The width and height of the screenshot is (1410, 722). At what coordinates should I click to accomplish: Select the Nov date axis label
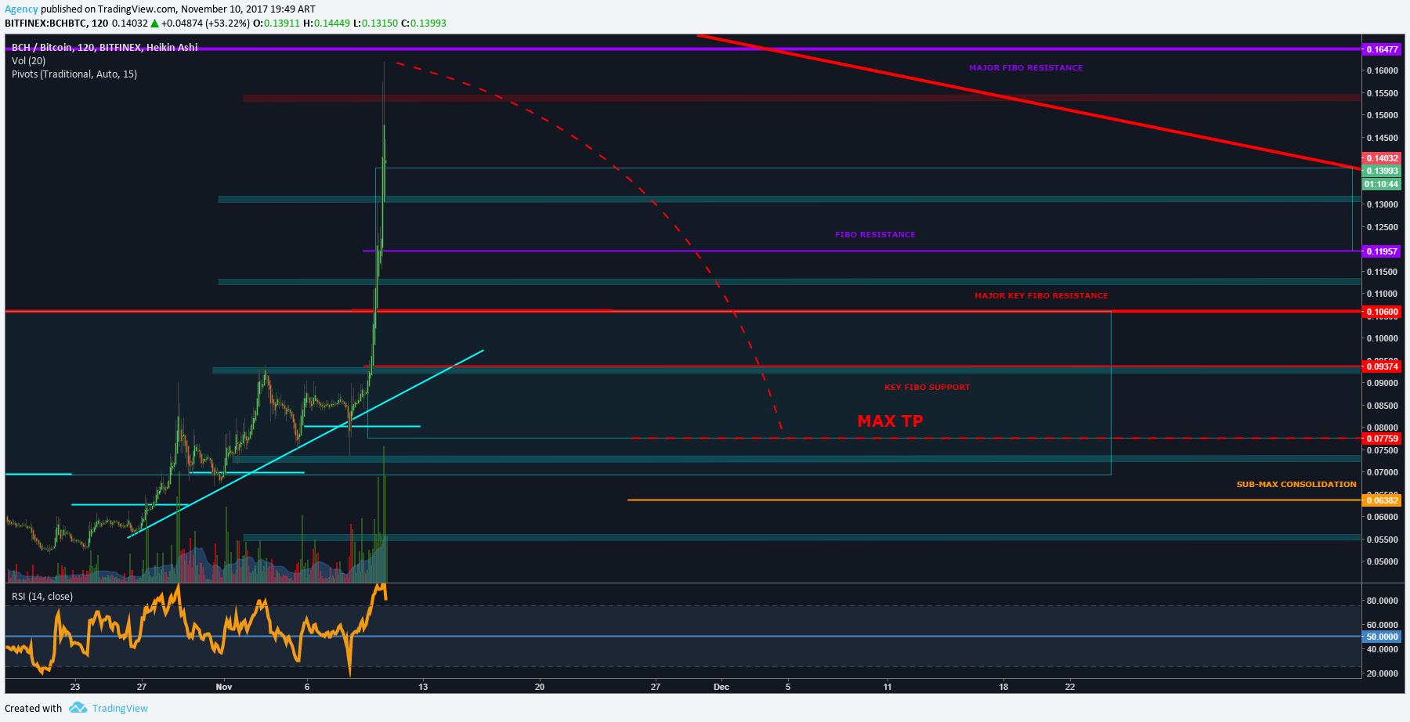(224, 687)
